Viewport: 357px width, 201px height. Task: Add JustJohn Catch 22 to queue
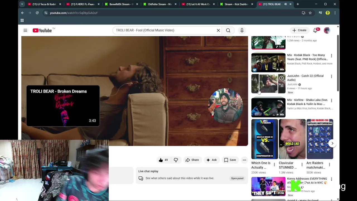click(x=282, y=85)
